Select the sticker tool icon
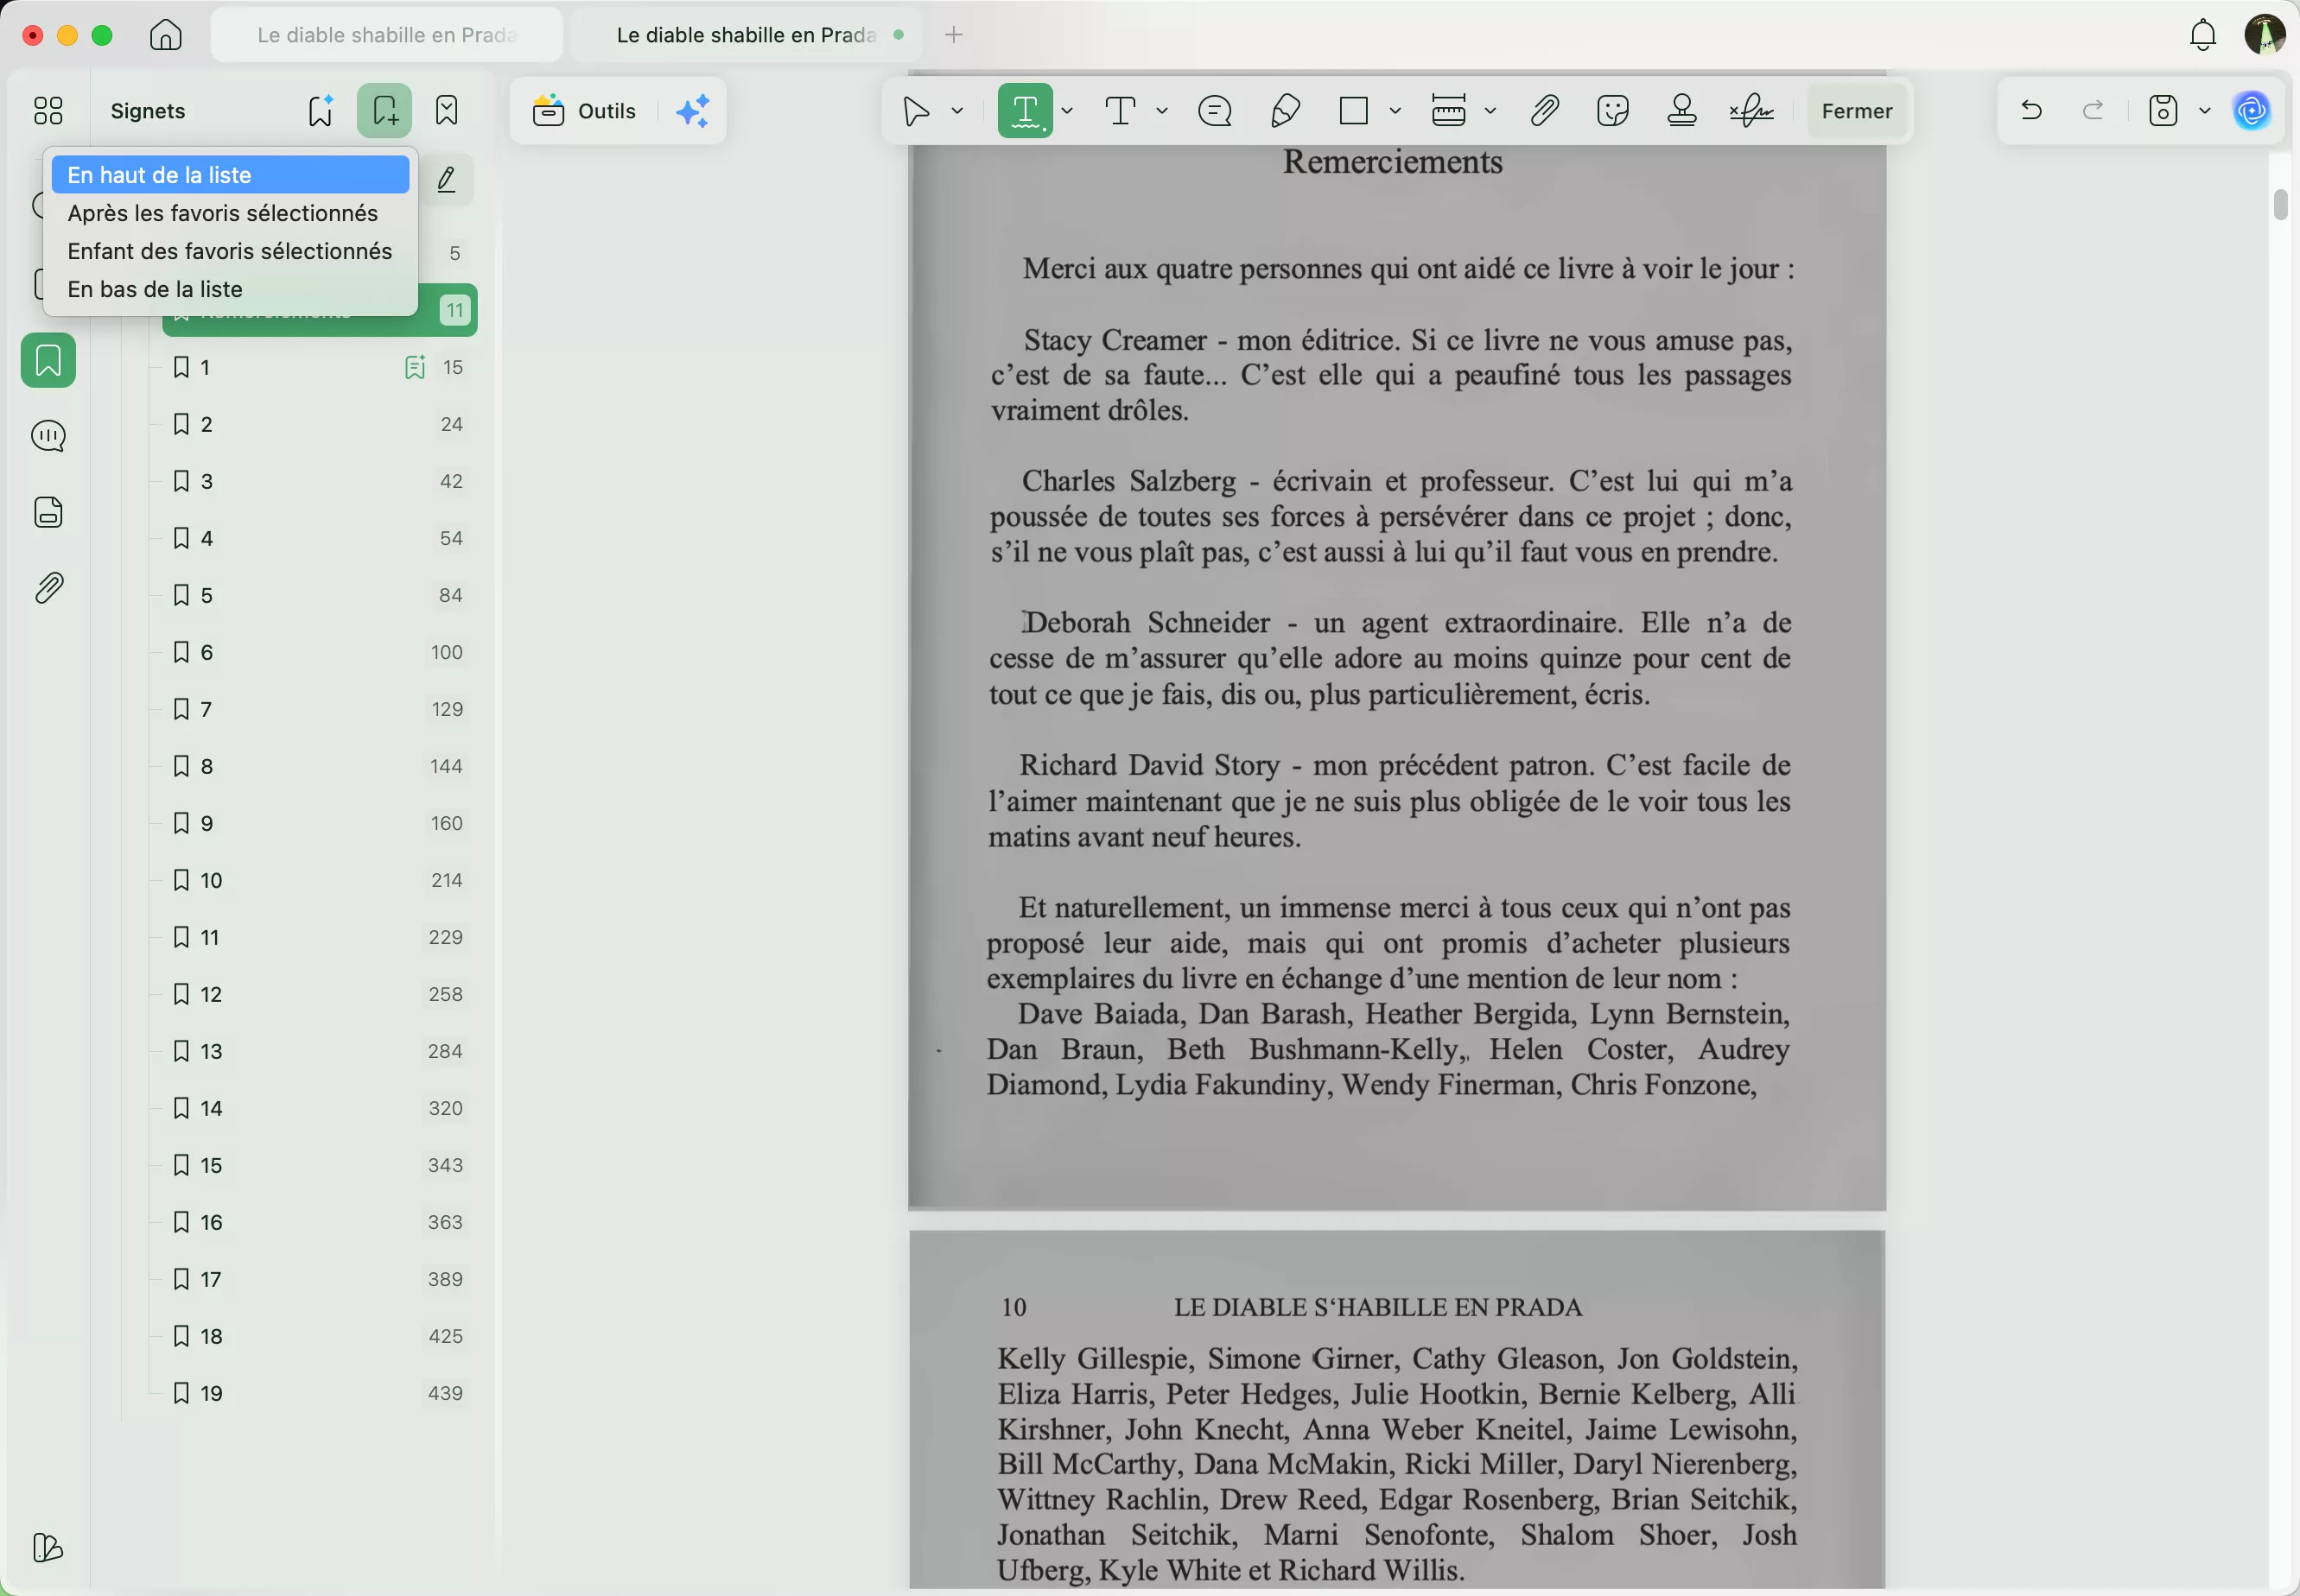Viewport: 2300px width, 1596px height. coord(1613,111)
